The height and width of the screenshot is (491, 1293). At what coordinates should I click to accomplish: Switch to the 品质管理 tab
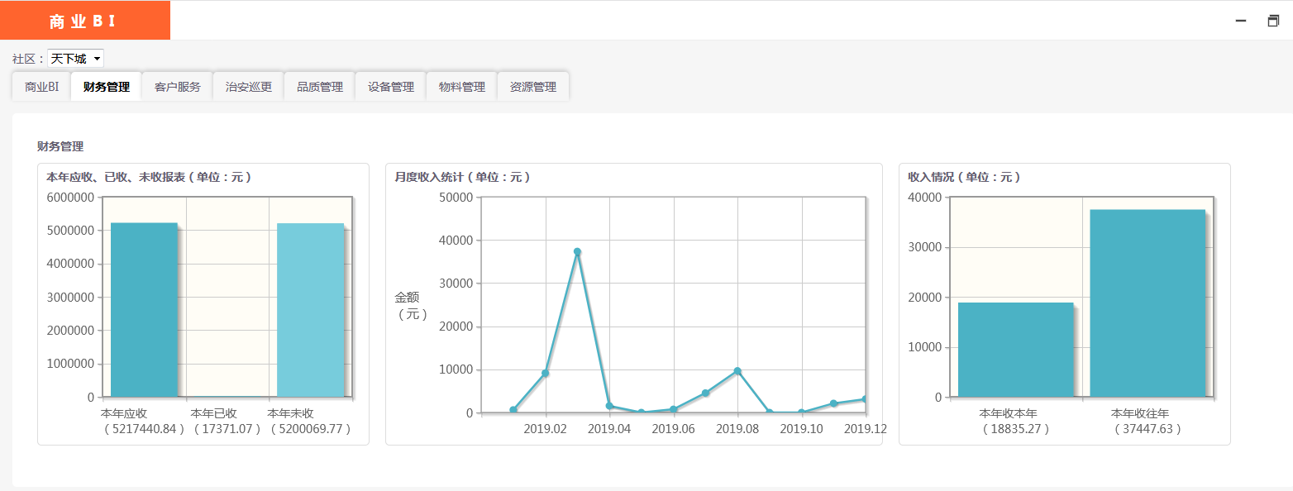tap(320, 87)
